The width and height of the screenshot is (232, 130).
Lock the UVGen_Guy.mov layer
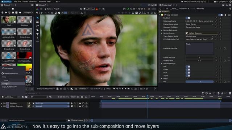point(87,106)
